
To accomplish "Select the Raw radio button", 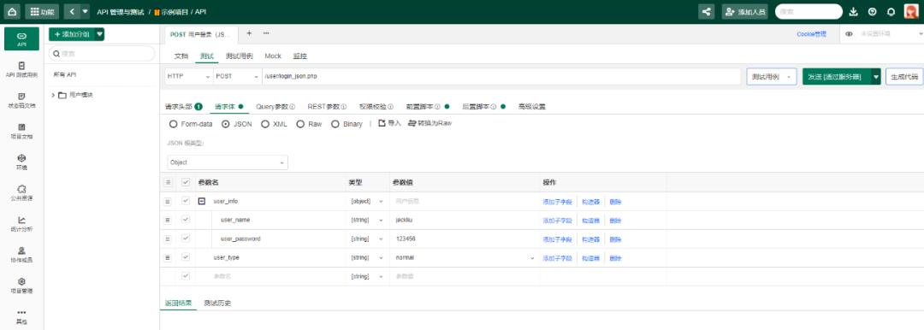I will tap(300, 124).
